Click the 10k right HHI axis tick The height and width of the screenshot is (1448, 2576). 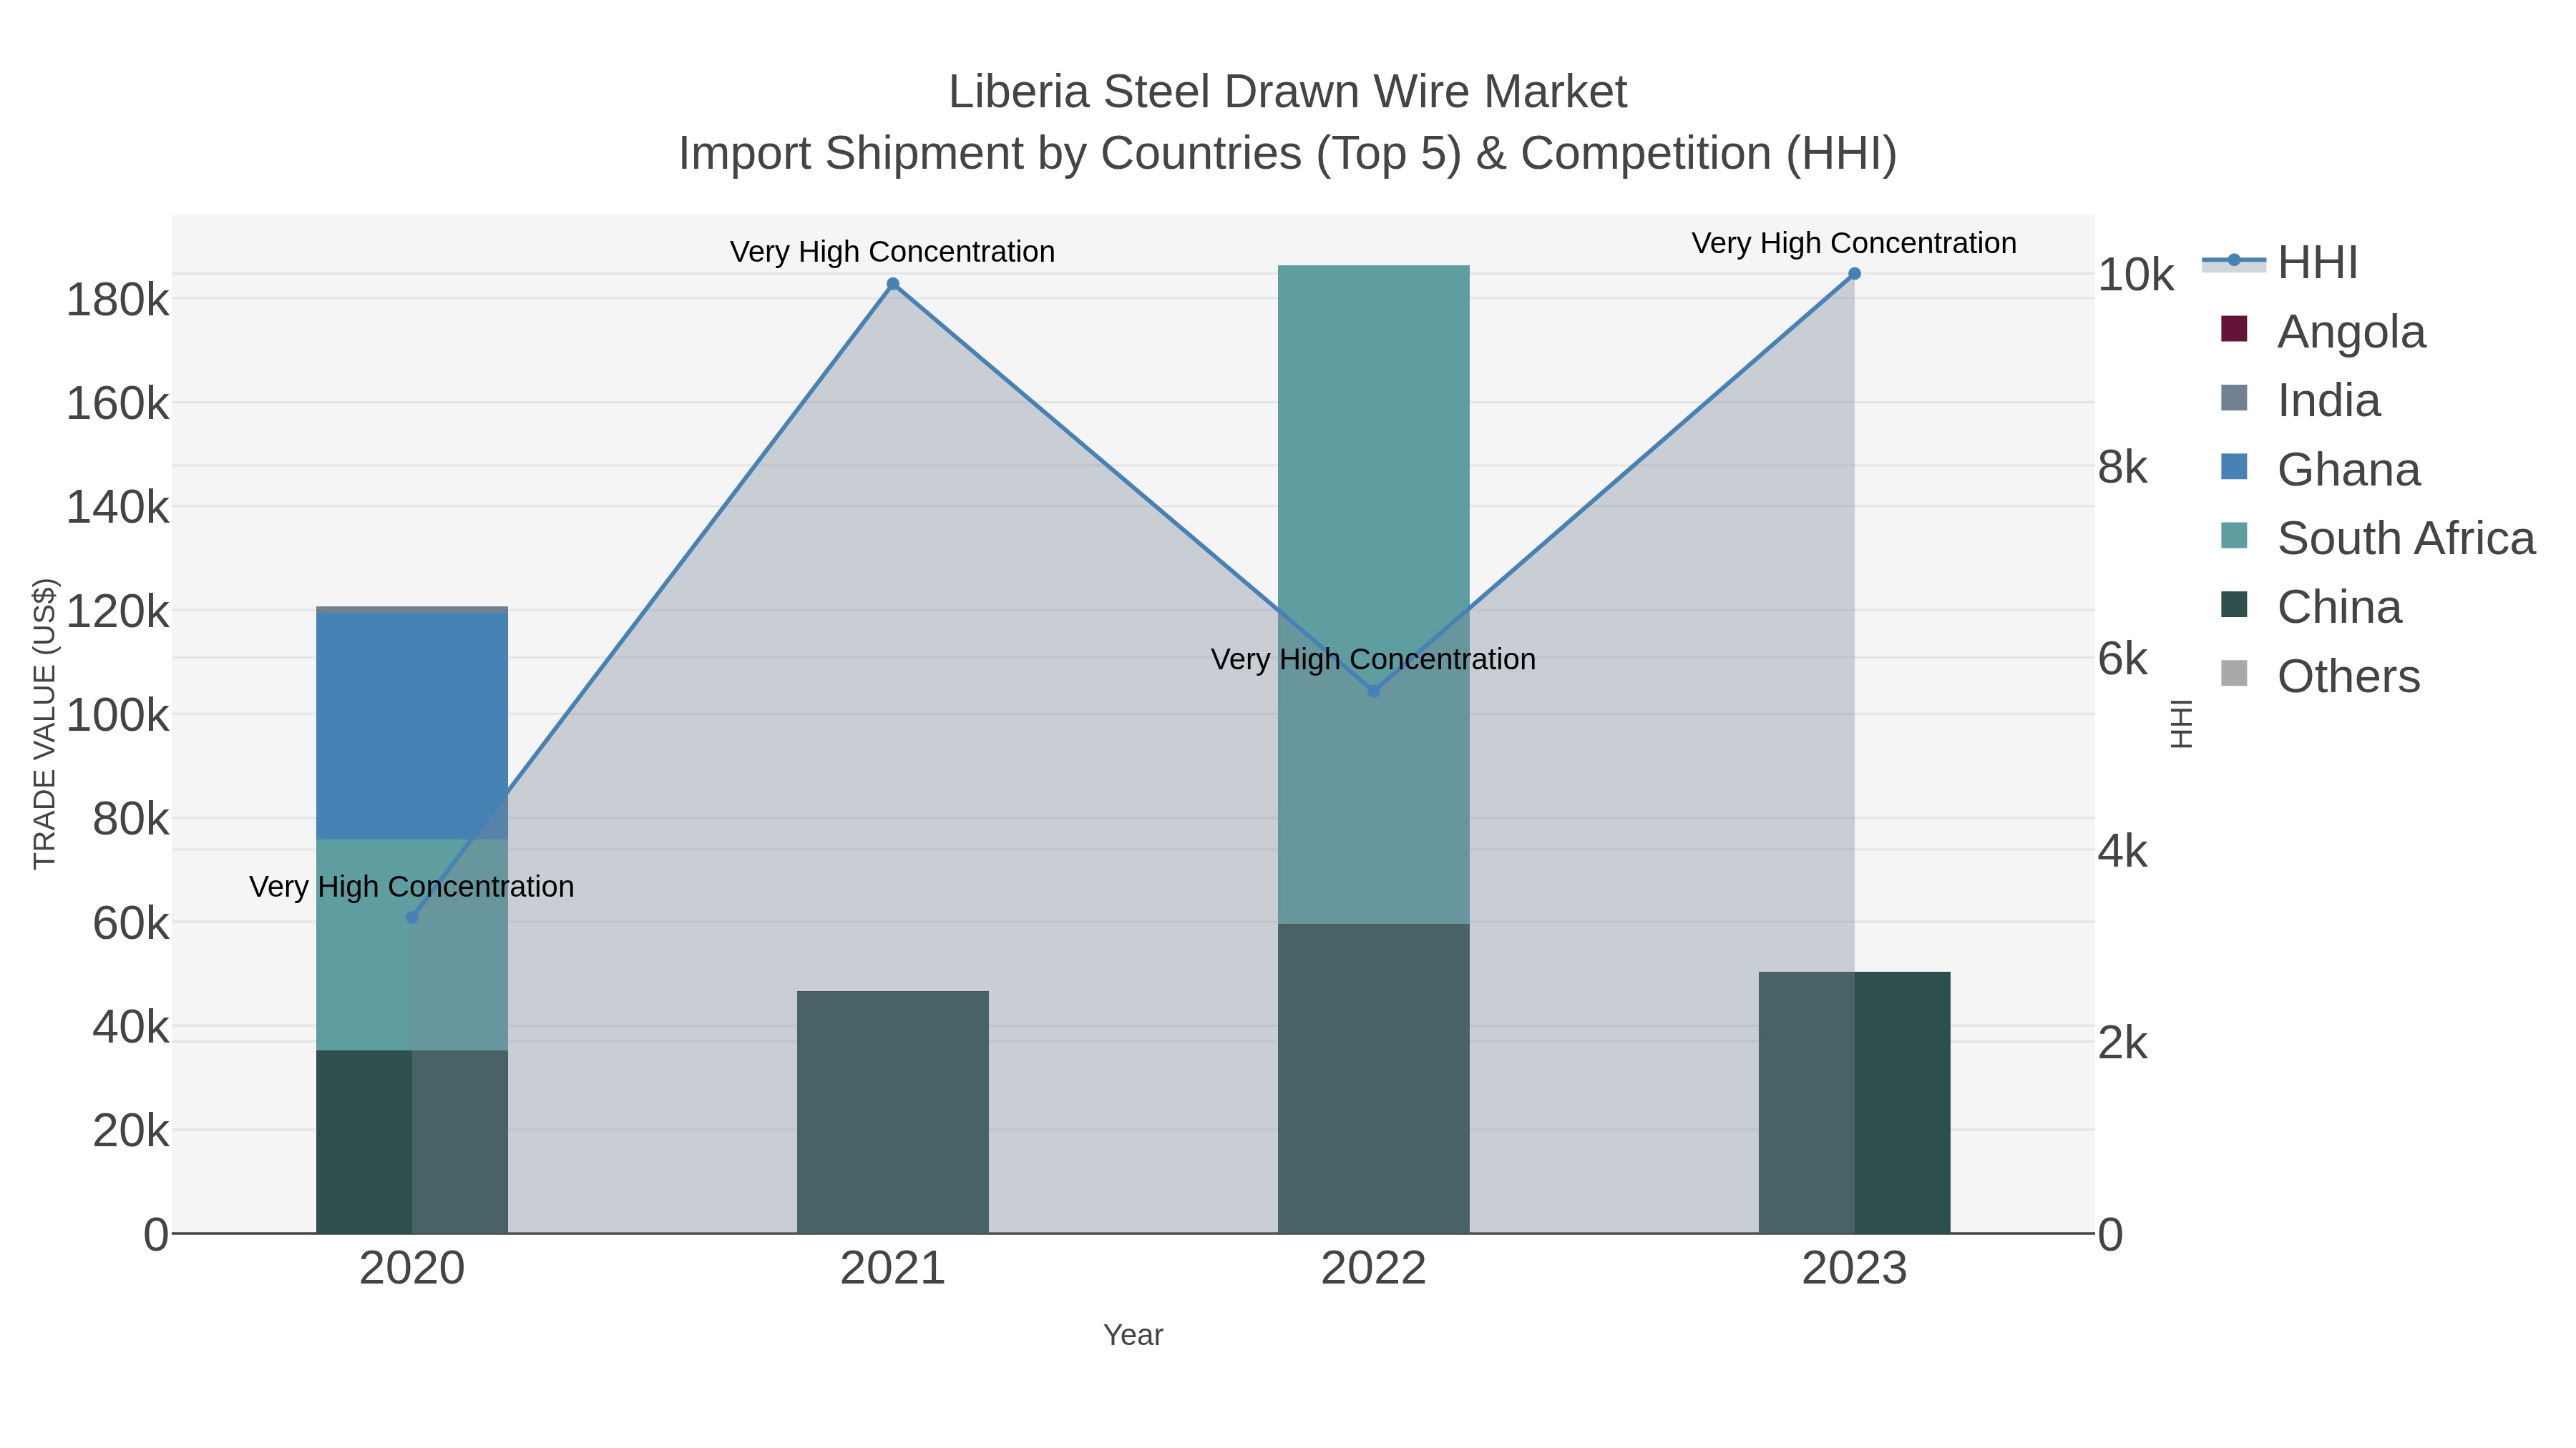tap(2136, 275)
